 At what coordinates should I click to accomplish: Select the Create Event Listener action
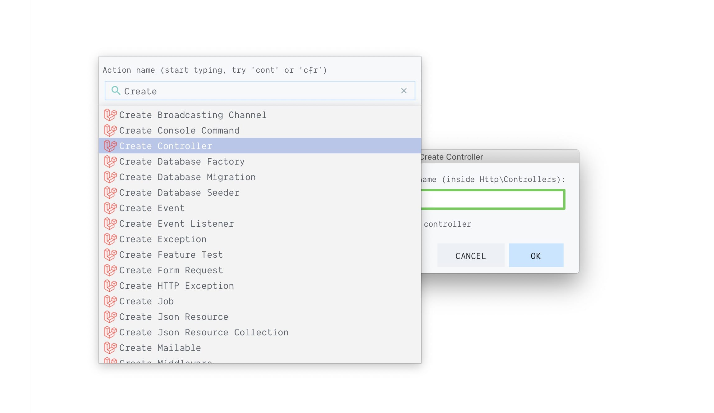(176, 223)
